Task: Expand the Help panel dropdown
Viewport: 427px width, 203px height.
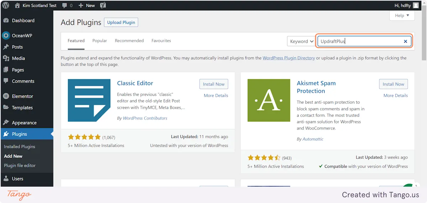Action: [x=402, y=16]
